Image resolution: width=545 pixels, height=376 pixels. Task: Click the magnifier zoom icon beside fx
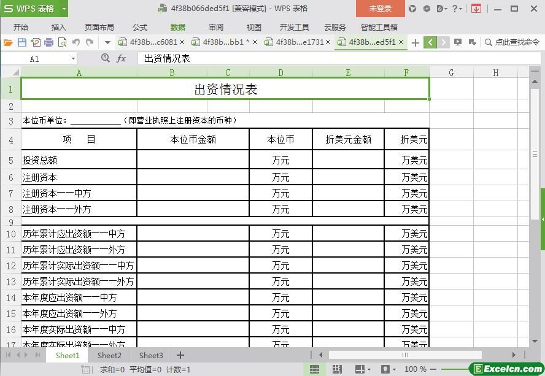click(106, 58)
